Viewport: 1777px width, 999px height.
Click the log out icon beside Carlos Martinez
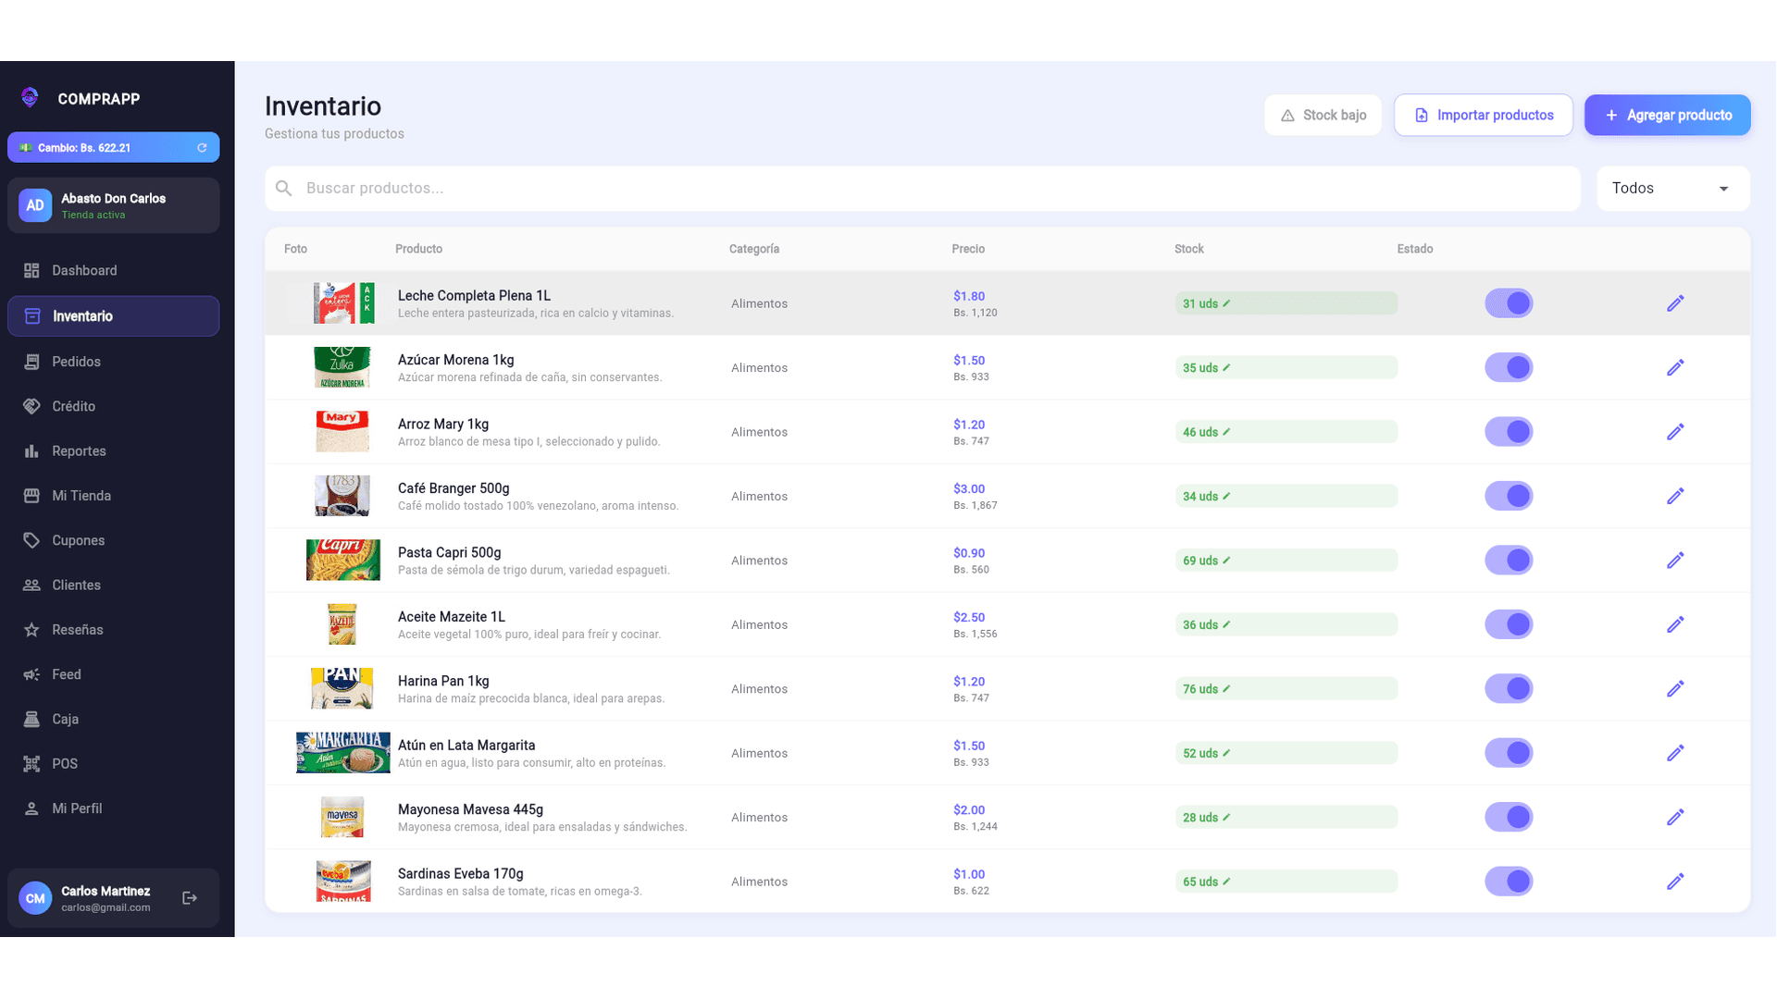point(190,898)
